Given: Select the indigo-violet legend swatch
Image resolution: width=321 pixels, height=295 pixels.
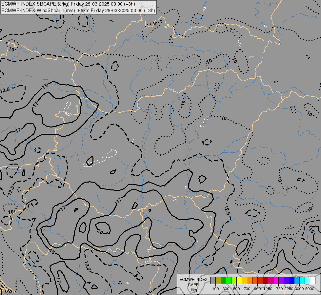Looking at the screenshot, I should 287,280.
